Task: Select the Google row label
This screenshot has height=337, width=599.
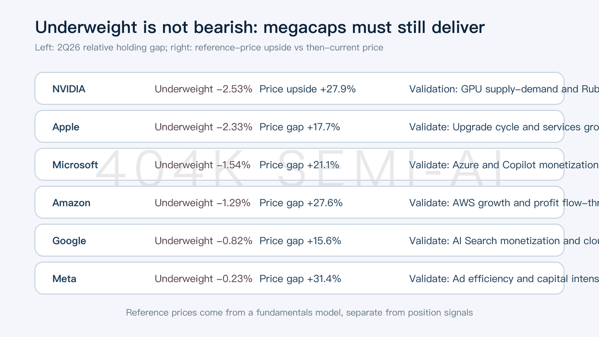Action: [69, 241]
